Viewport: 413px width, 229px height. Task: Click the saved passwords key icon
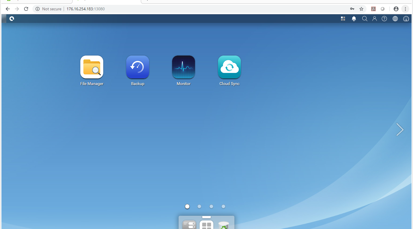tap(352, 9)
